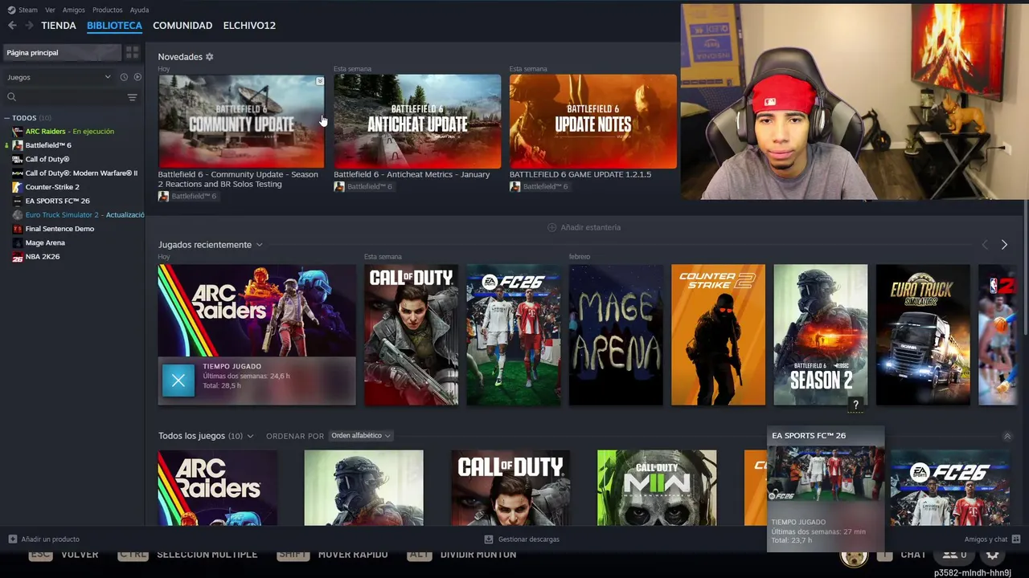Go back with the left arrow navigation icon
The height and width of the screenshot is (578, 1029).
12,26
